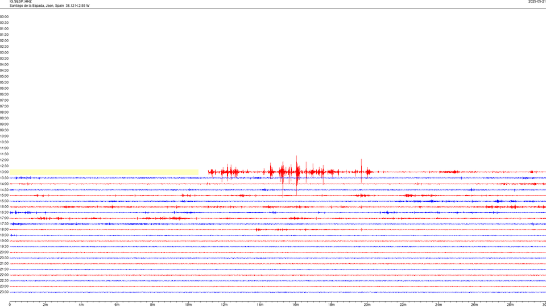Click the 15:00 time label

click(x=4, y=195)
